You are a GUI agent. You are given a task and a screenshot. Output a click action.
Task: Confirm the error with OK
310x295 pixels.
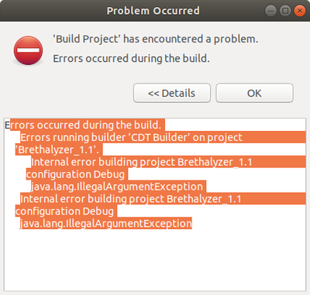click(254, 93)
